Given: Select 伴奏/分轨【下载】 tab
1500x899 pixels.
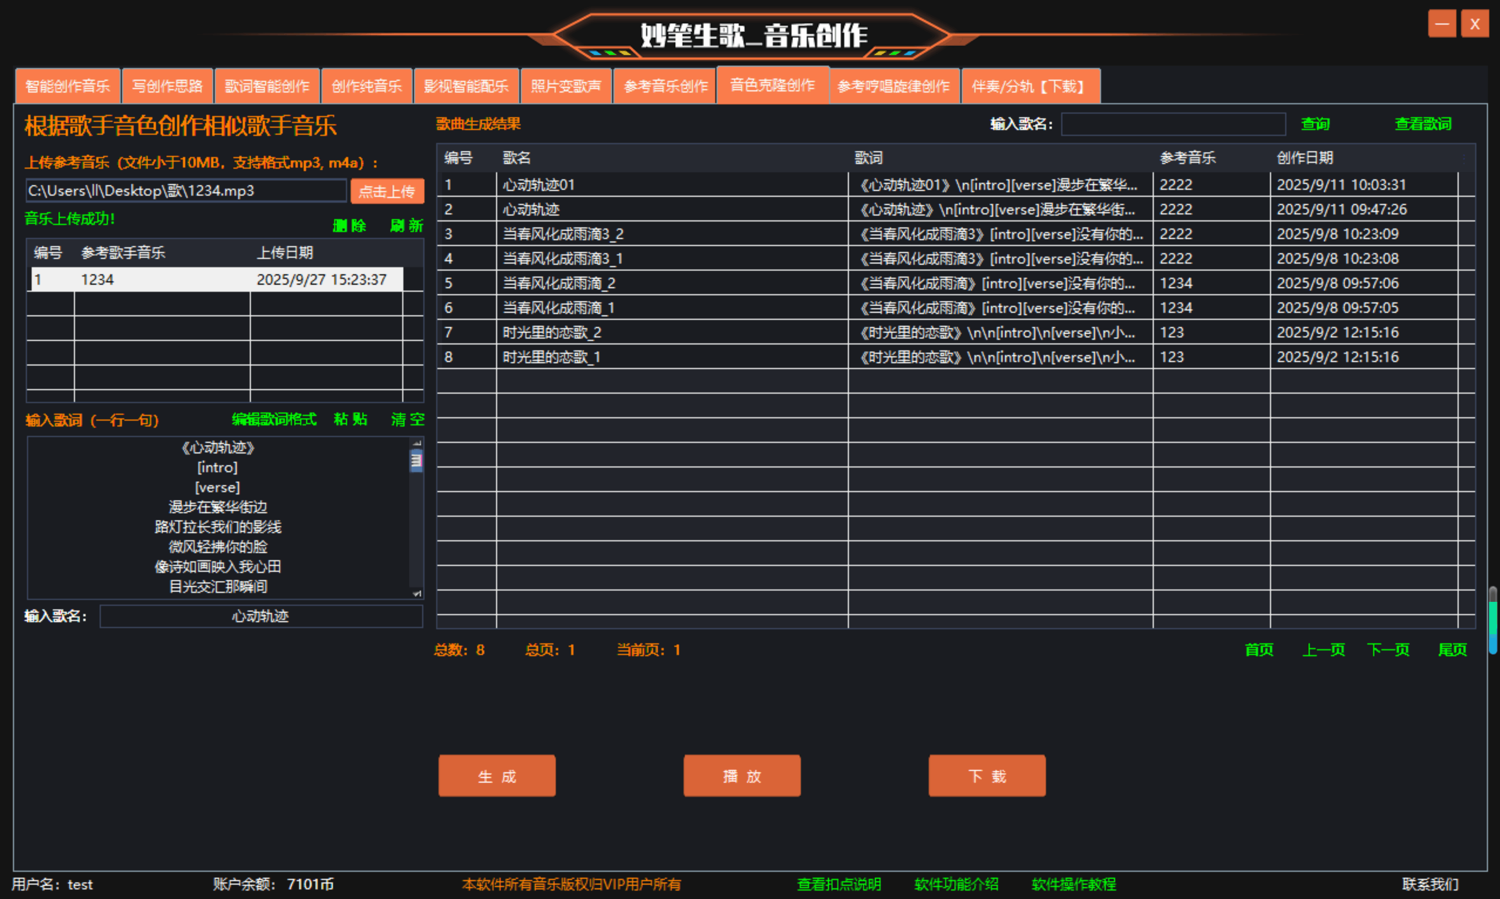Looking at the screenshot, I should click(1030, 86).
